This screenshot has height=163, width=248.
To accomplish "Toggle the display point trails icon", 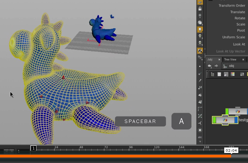I will click(200, 81).
